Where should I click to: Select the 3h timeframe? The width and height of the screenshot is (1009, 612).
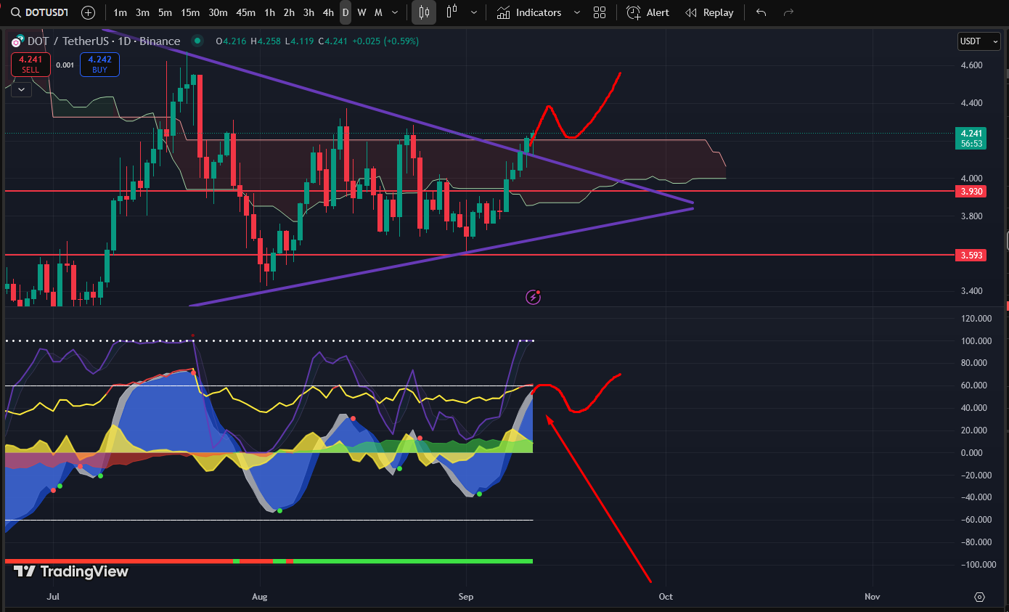coord(309,12)
